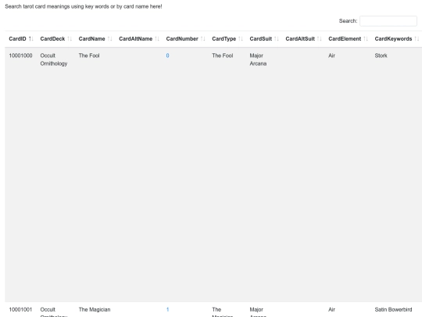Sort table by CardSuit column
This screenshot has height=317, width=422.
point(264,39)
